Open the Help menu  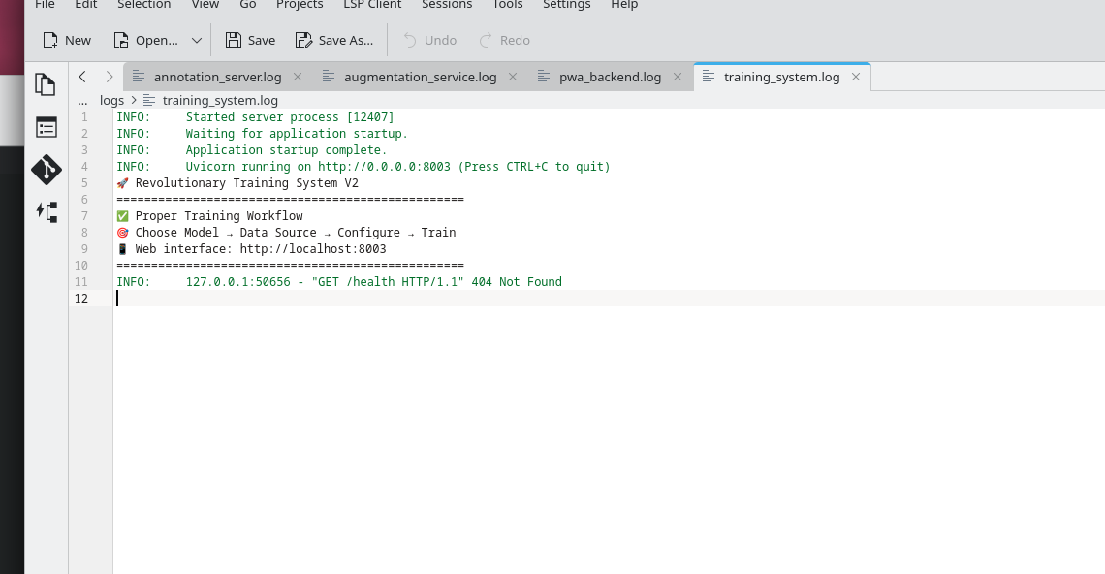pos(624,4)
